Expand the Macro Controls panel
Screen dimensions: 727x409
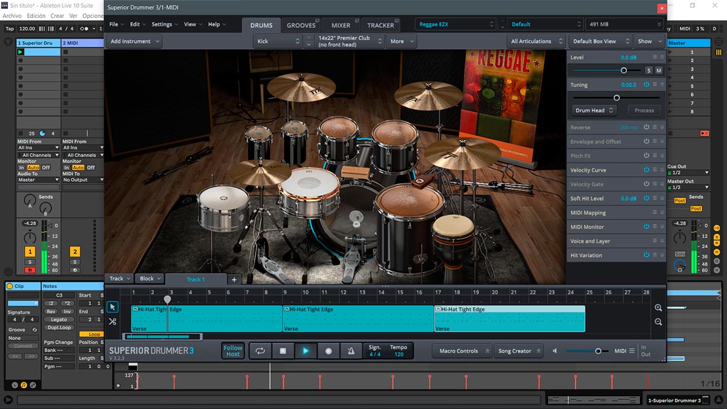tap(462, 351)
